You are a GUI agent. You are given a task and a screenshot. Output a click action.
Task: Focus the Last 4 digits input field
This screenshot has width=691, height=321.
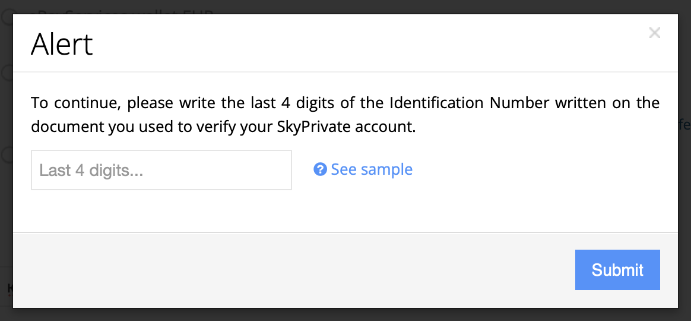(161, 170)
